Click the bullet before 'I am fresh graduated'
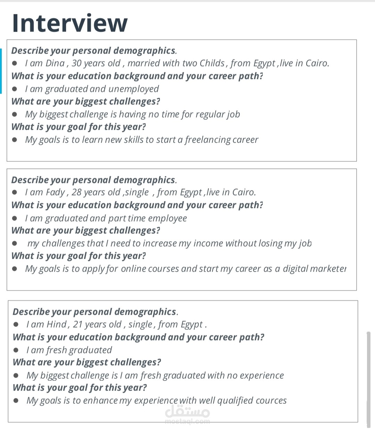This screenshot has width=375, height=434. [x=16, y=350]
